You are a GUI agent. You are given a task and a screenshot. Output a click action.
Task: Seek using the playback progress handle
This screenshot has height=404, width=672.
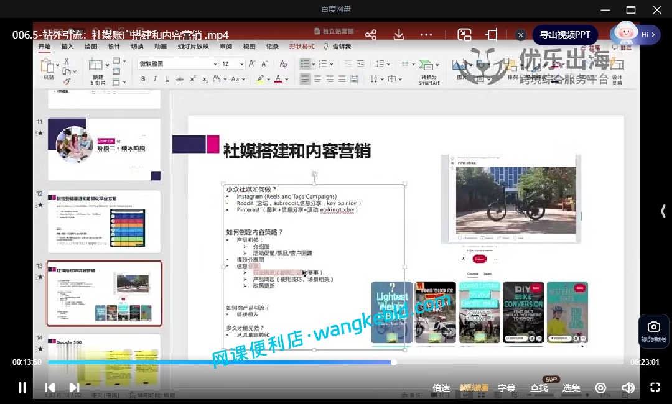393,362
